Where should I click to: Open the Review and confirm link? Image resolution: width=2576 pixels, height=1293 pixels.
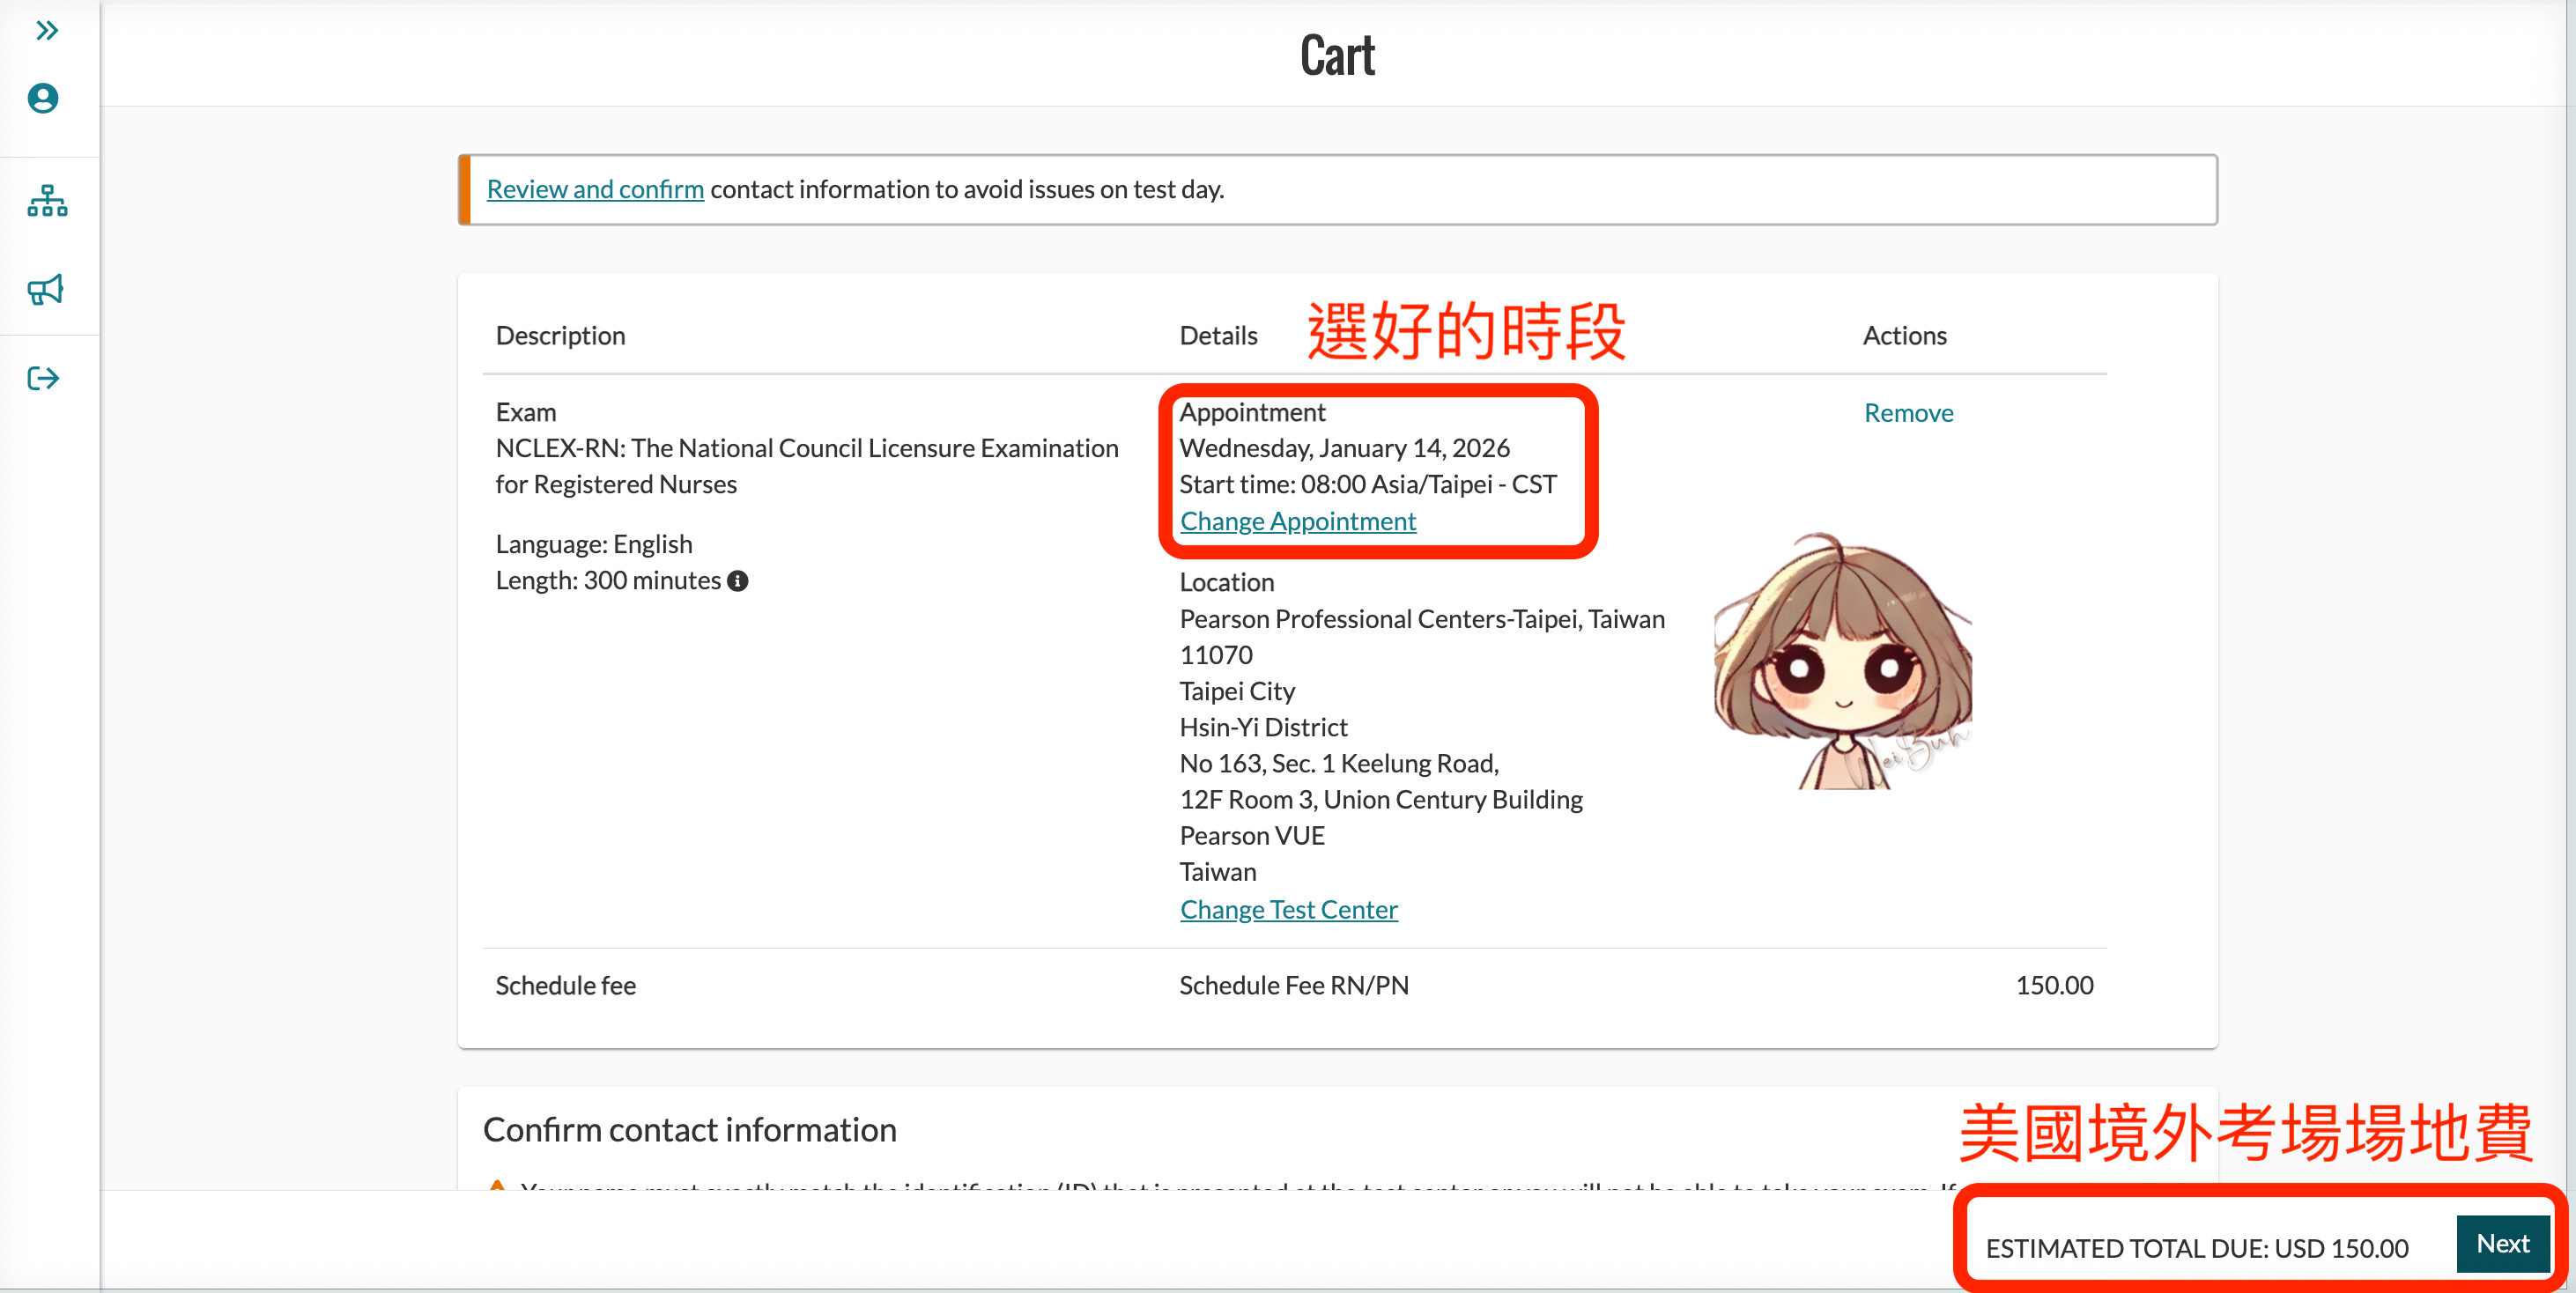595,189
